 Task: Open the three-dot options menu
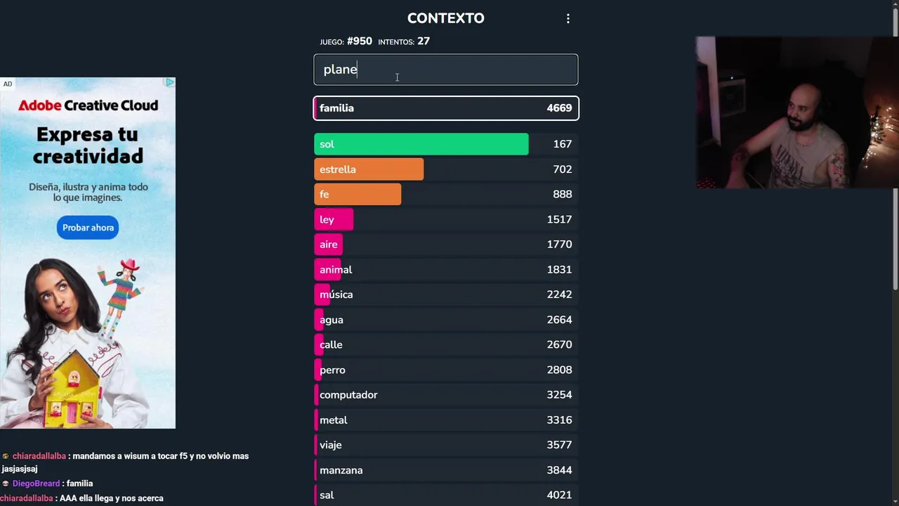point(568,19)
